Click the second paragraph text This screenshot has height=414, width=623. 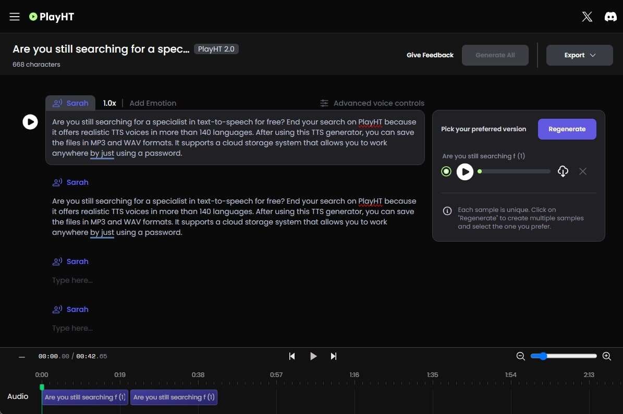[234, 217]
